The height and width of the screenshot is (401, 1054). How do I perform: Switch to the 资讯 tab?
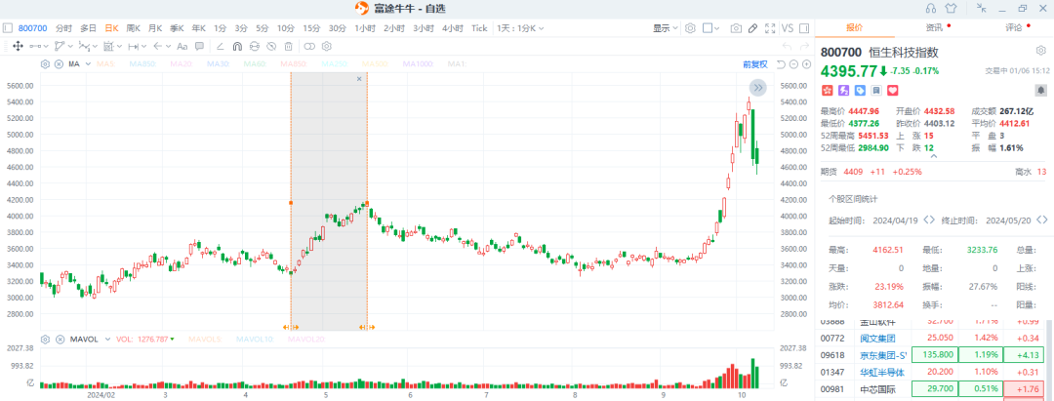934,27
